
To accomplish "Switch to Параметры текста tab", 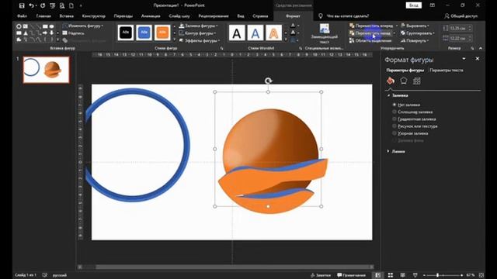I will point(447,71).
